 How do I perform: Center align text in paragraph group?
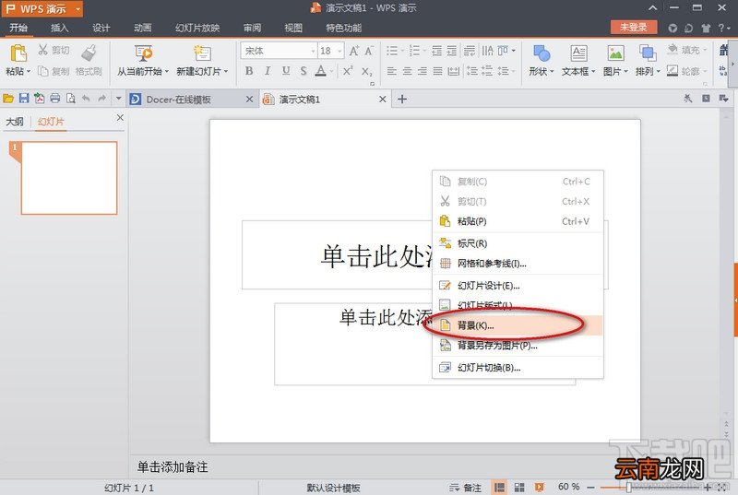coord(407,72)
